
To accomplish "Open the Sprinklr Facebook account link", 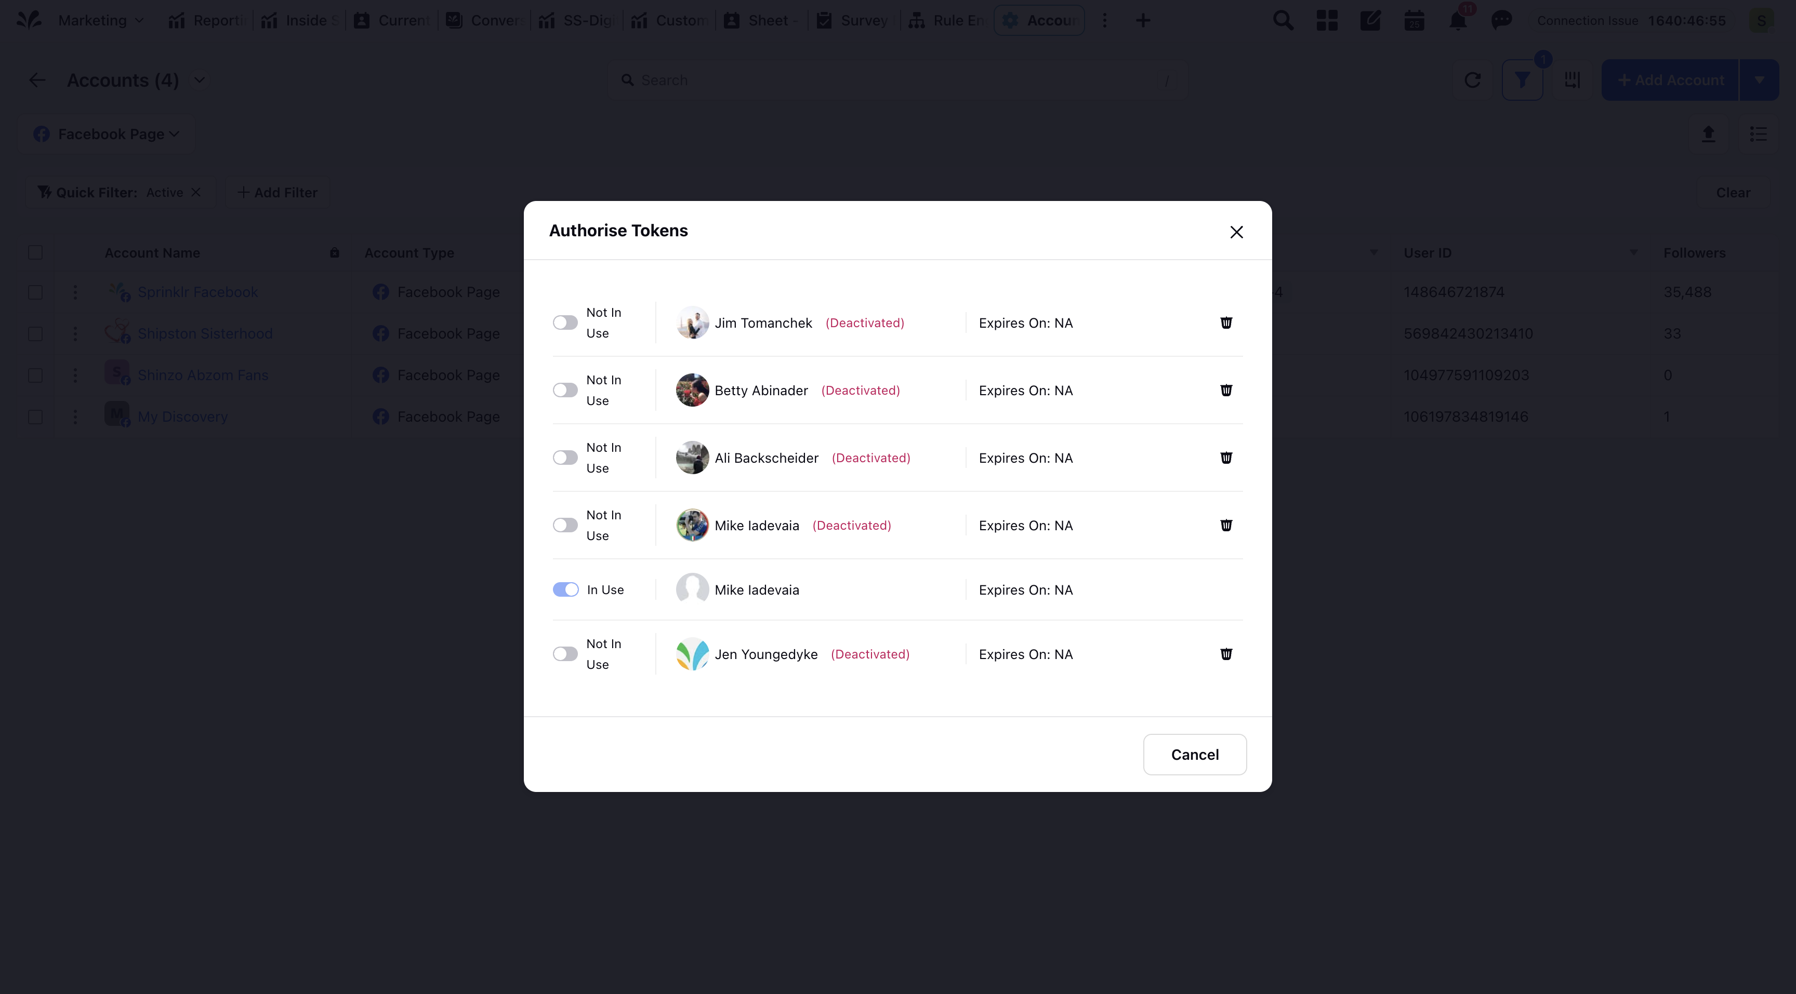I will [x=198, y=292].
